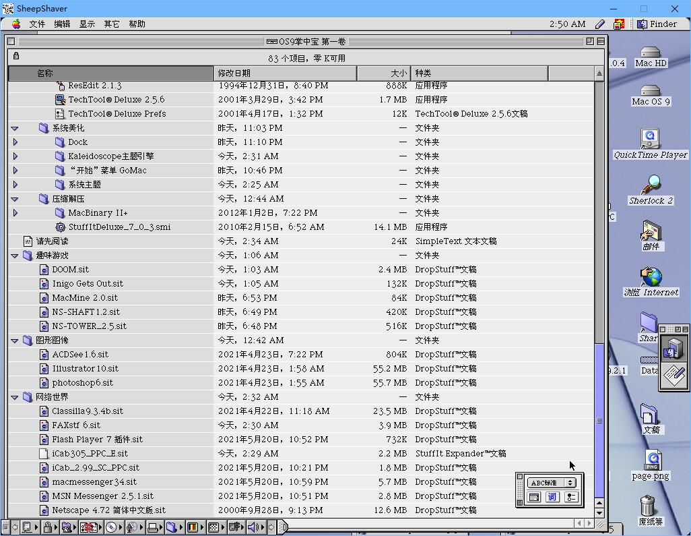
Task: Select the 请先阅读 text document icon
Action: tap(28, 241)
